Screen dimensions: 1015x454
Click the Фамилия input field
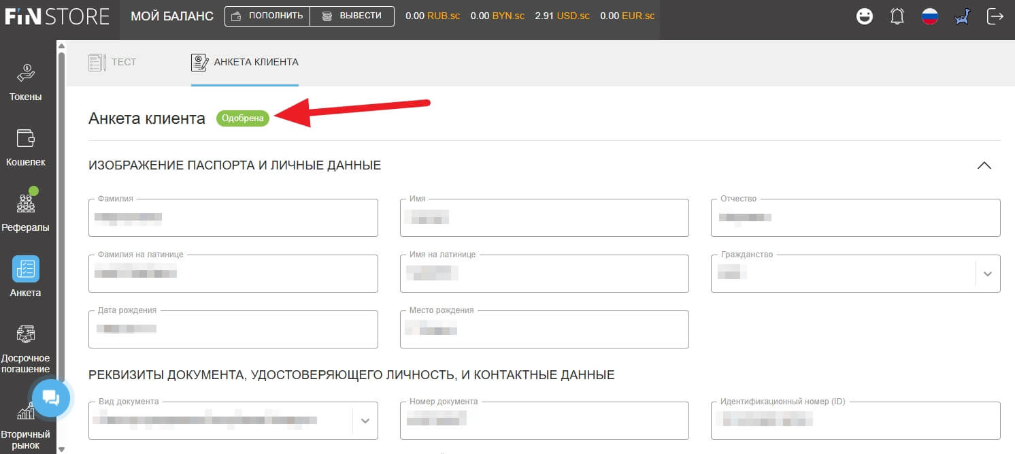(x=233, y=218)
